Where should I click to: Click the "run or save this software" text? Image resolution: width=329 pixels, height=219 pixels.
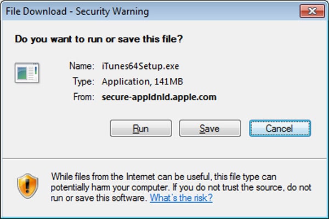(99, 198)
